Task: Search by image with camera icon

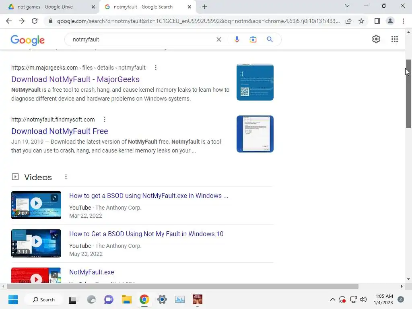Action: (253, 39)
